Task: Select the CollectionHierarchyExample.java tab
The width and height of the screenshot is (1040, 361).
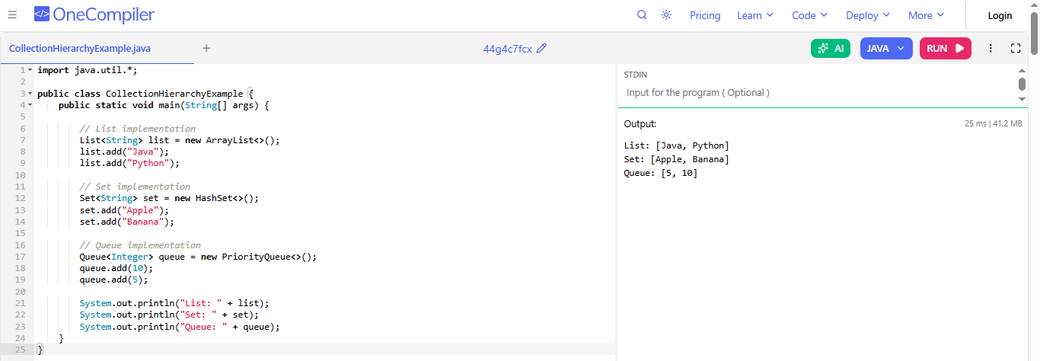Action: 80,48
